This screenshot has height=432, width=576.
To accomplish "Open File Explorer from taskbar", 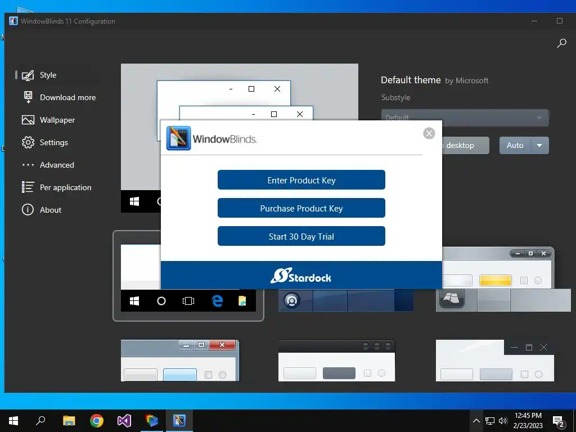I will (x=69, y=421).
